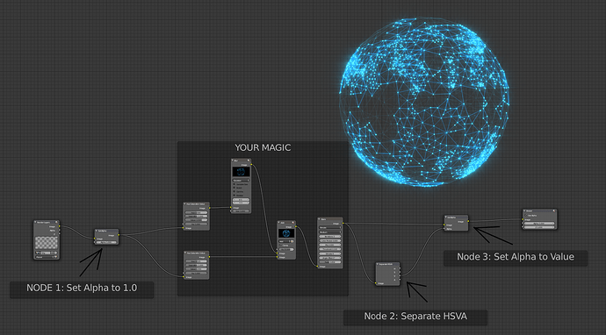Toggle Gamma checkbox in Blur node
Viewport: 606px width, 335px height.
click(234, 191)
